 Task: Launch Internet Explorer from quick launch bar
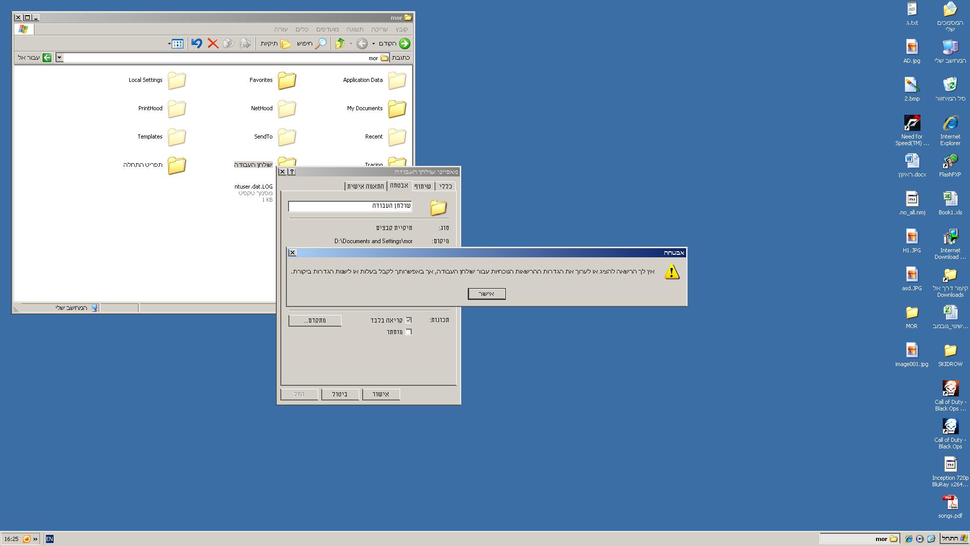click(908, 539)
